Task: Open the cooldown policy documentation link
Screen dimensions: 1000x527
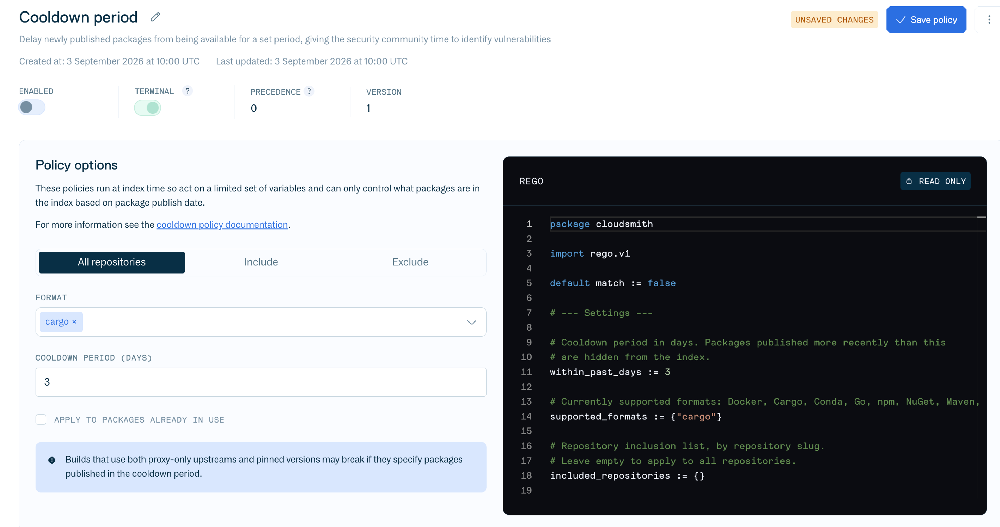Action: point(222,225)
